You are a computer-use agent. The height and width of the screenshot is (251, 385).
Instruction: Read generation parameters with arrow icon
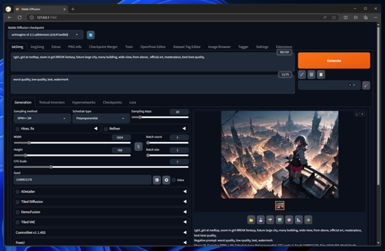302,75
